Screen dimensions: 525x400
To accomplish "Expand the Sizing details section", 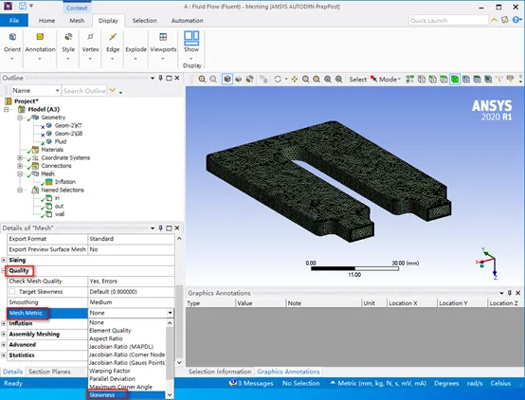I will (x=4, y=260).
